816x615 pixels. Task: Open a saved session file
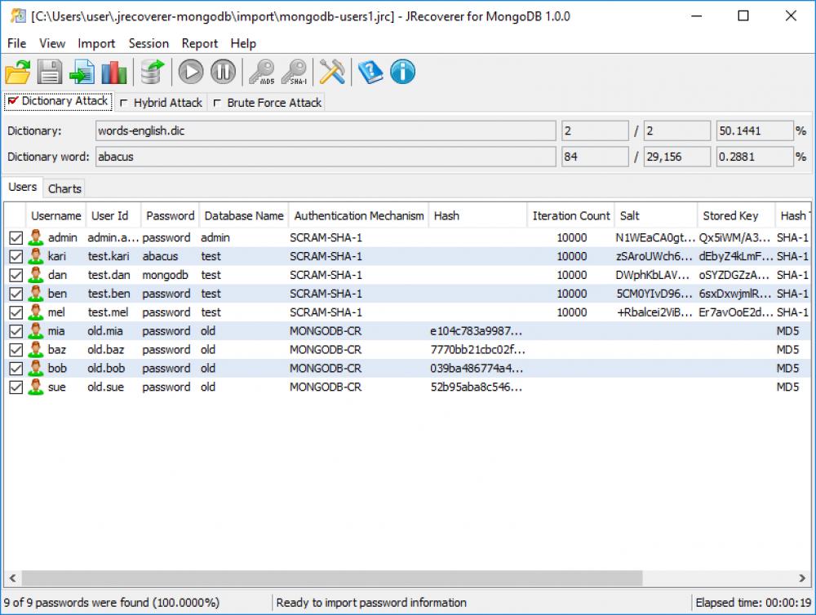(17, 72)
